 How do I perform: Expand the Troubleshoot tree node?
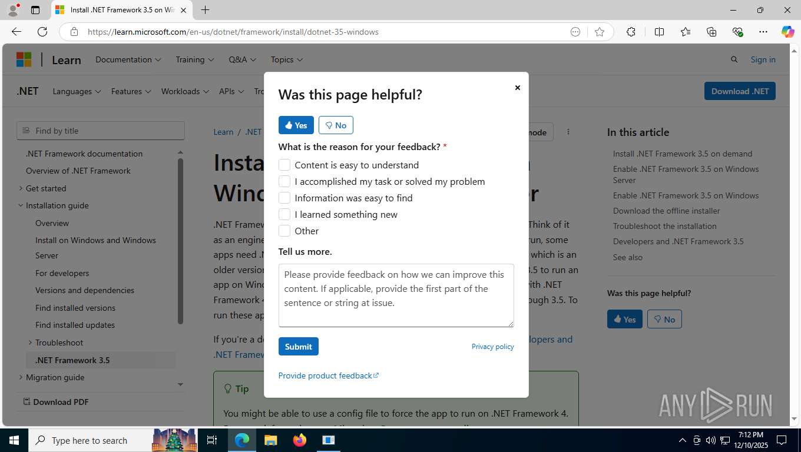pos(30,343)
